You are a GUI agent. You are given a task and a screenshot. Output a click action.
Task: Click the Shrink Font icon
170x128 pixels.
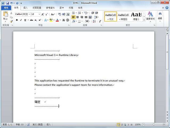pos(47,14)
